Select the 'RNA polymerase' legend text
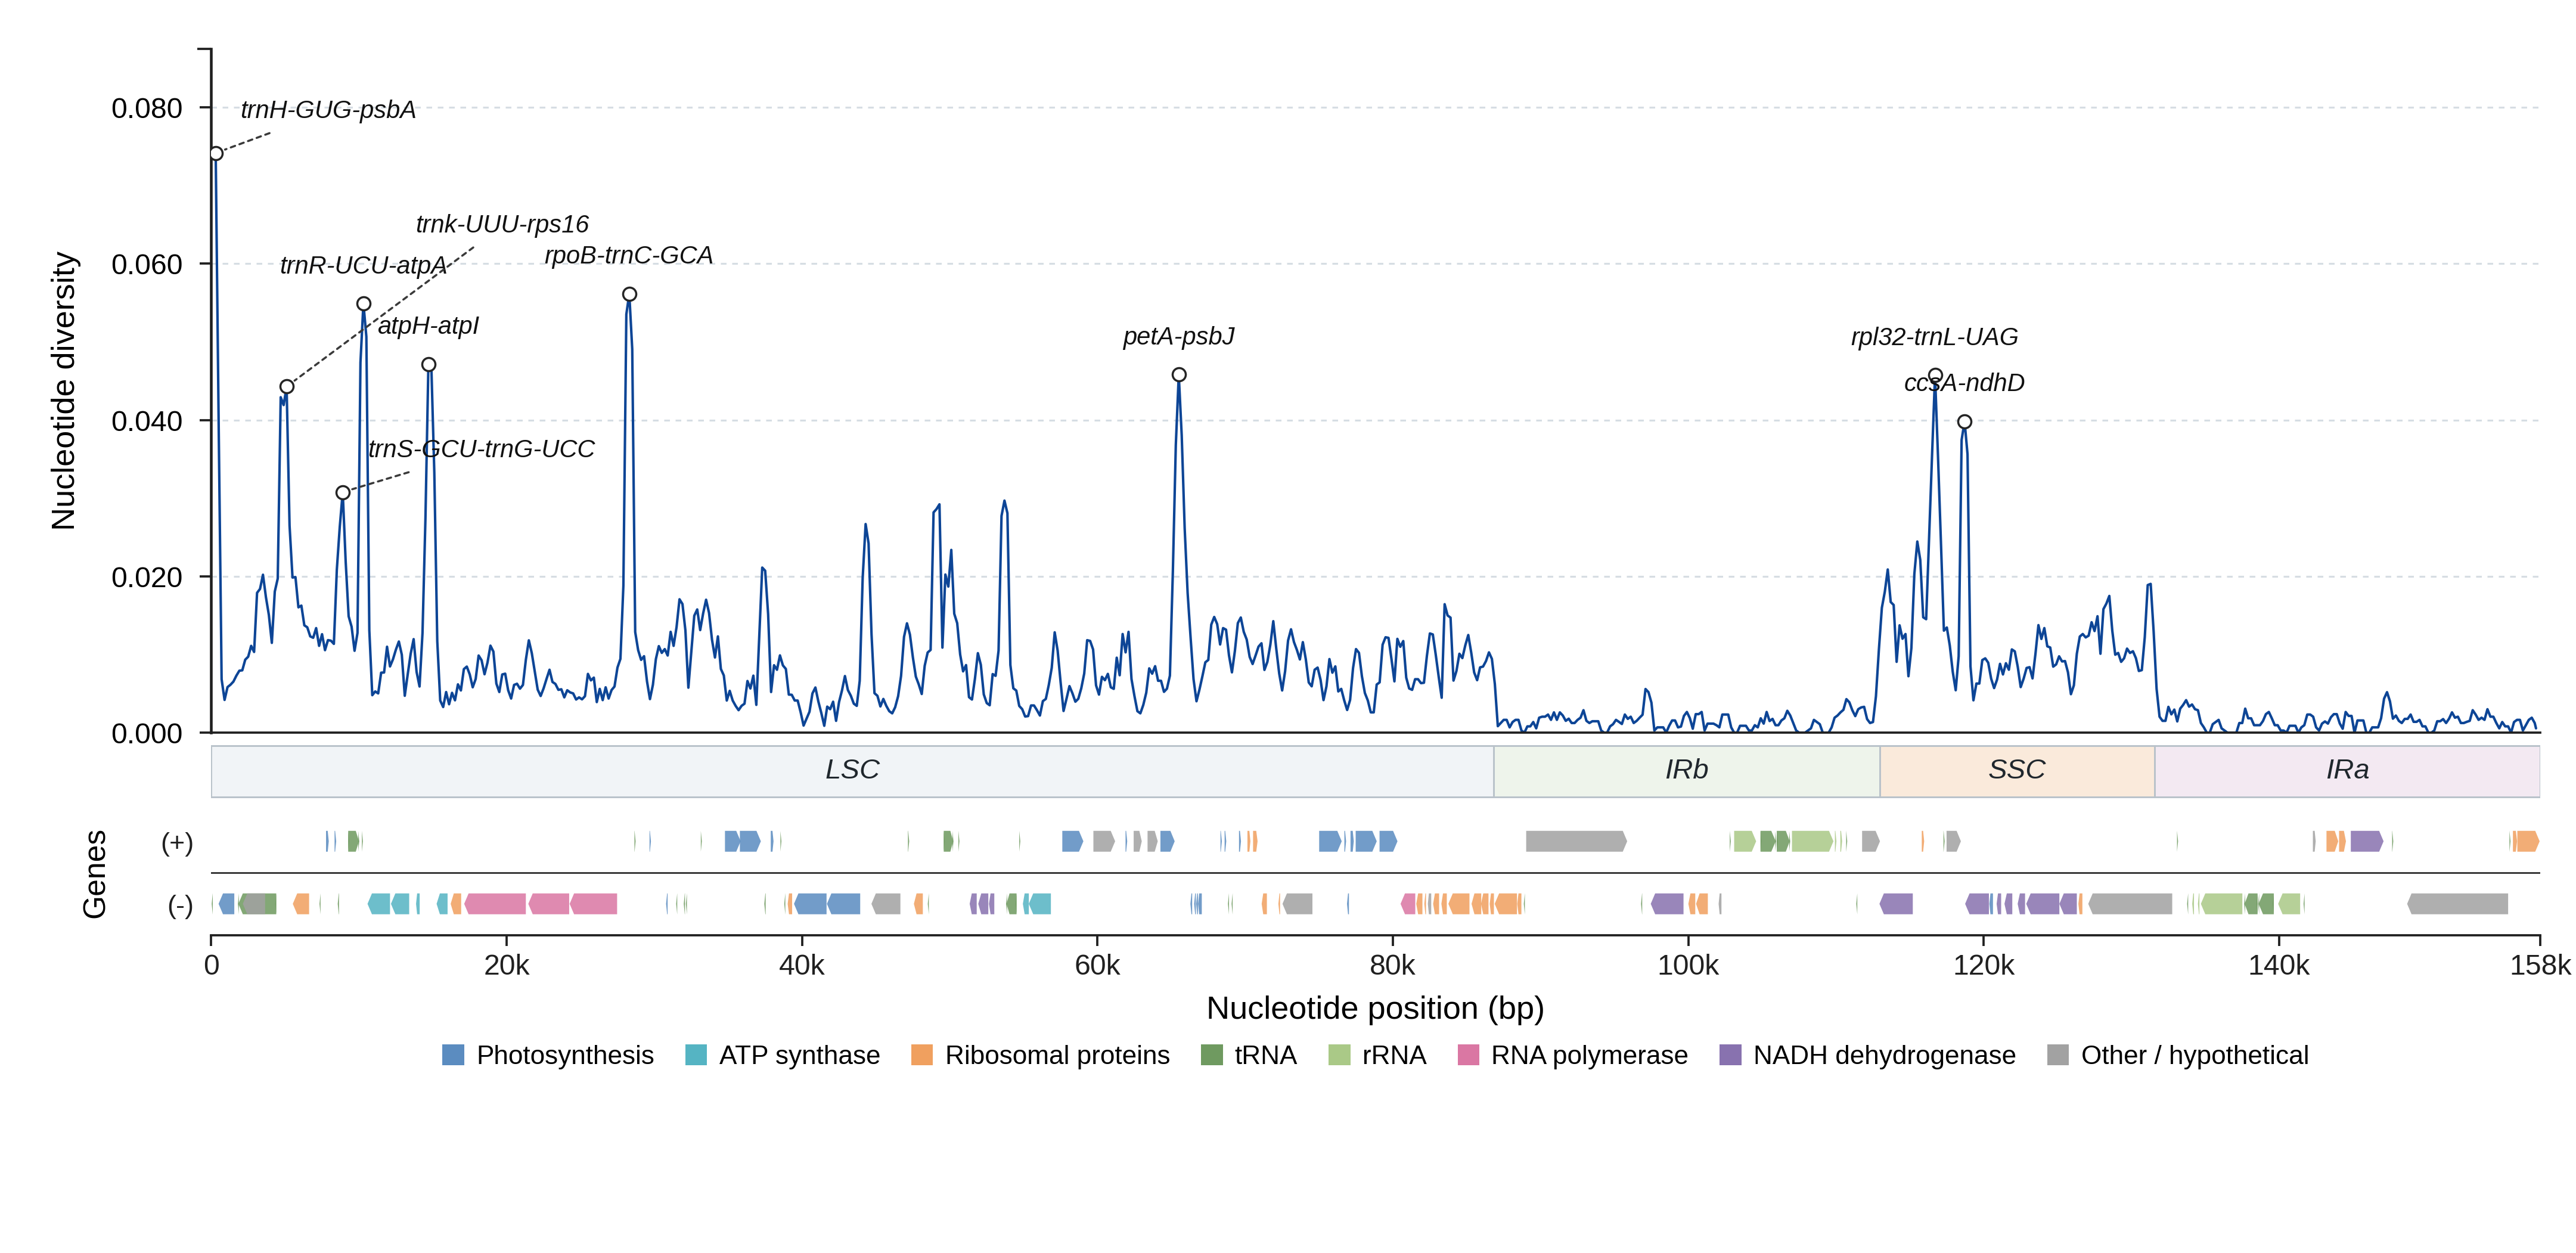 1589,1056
